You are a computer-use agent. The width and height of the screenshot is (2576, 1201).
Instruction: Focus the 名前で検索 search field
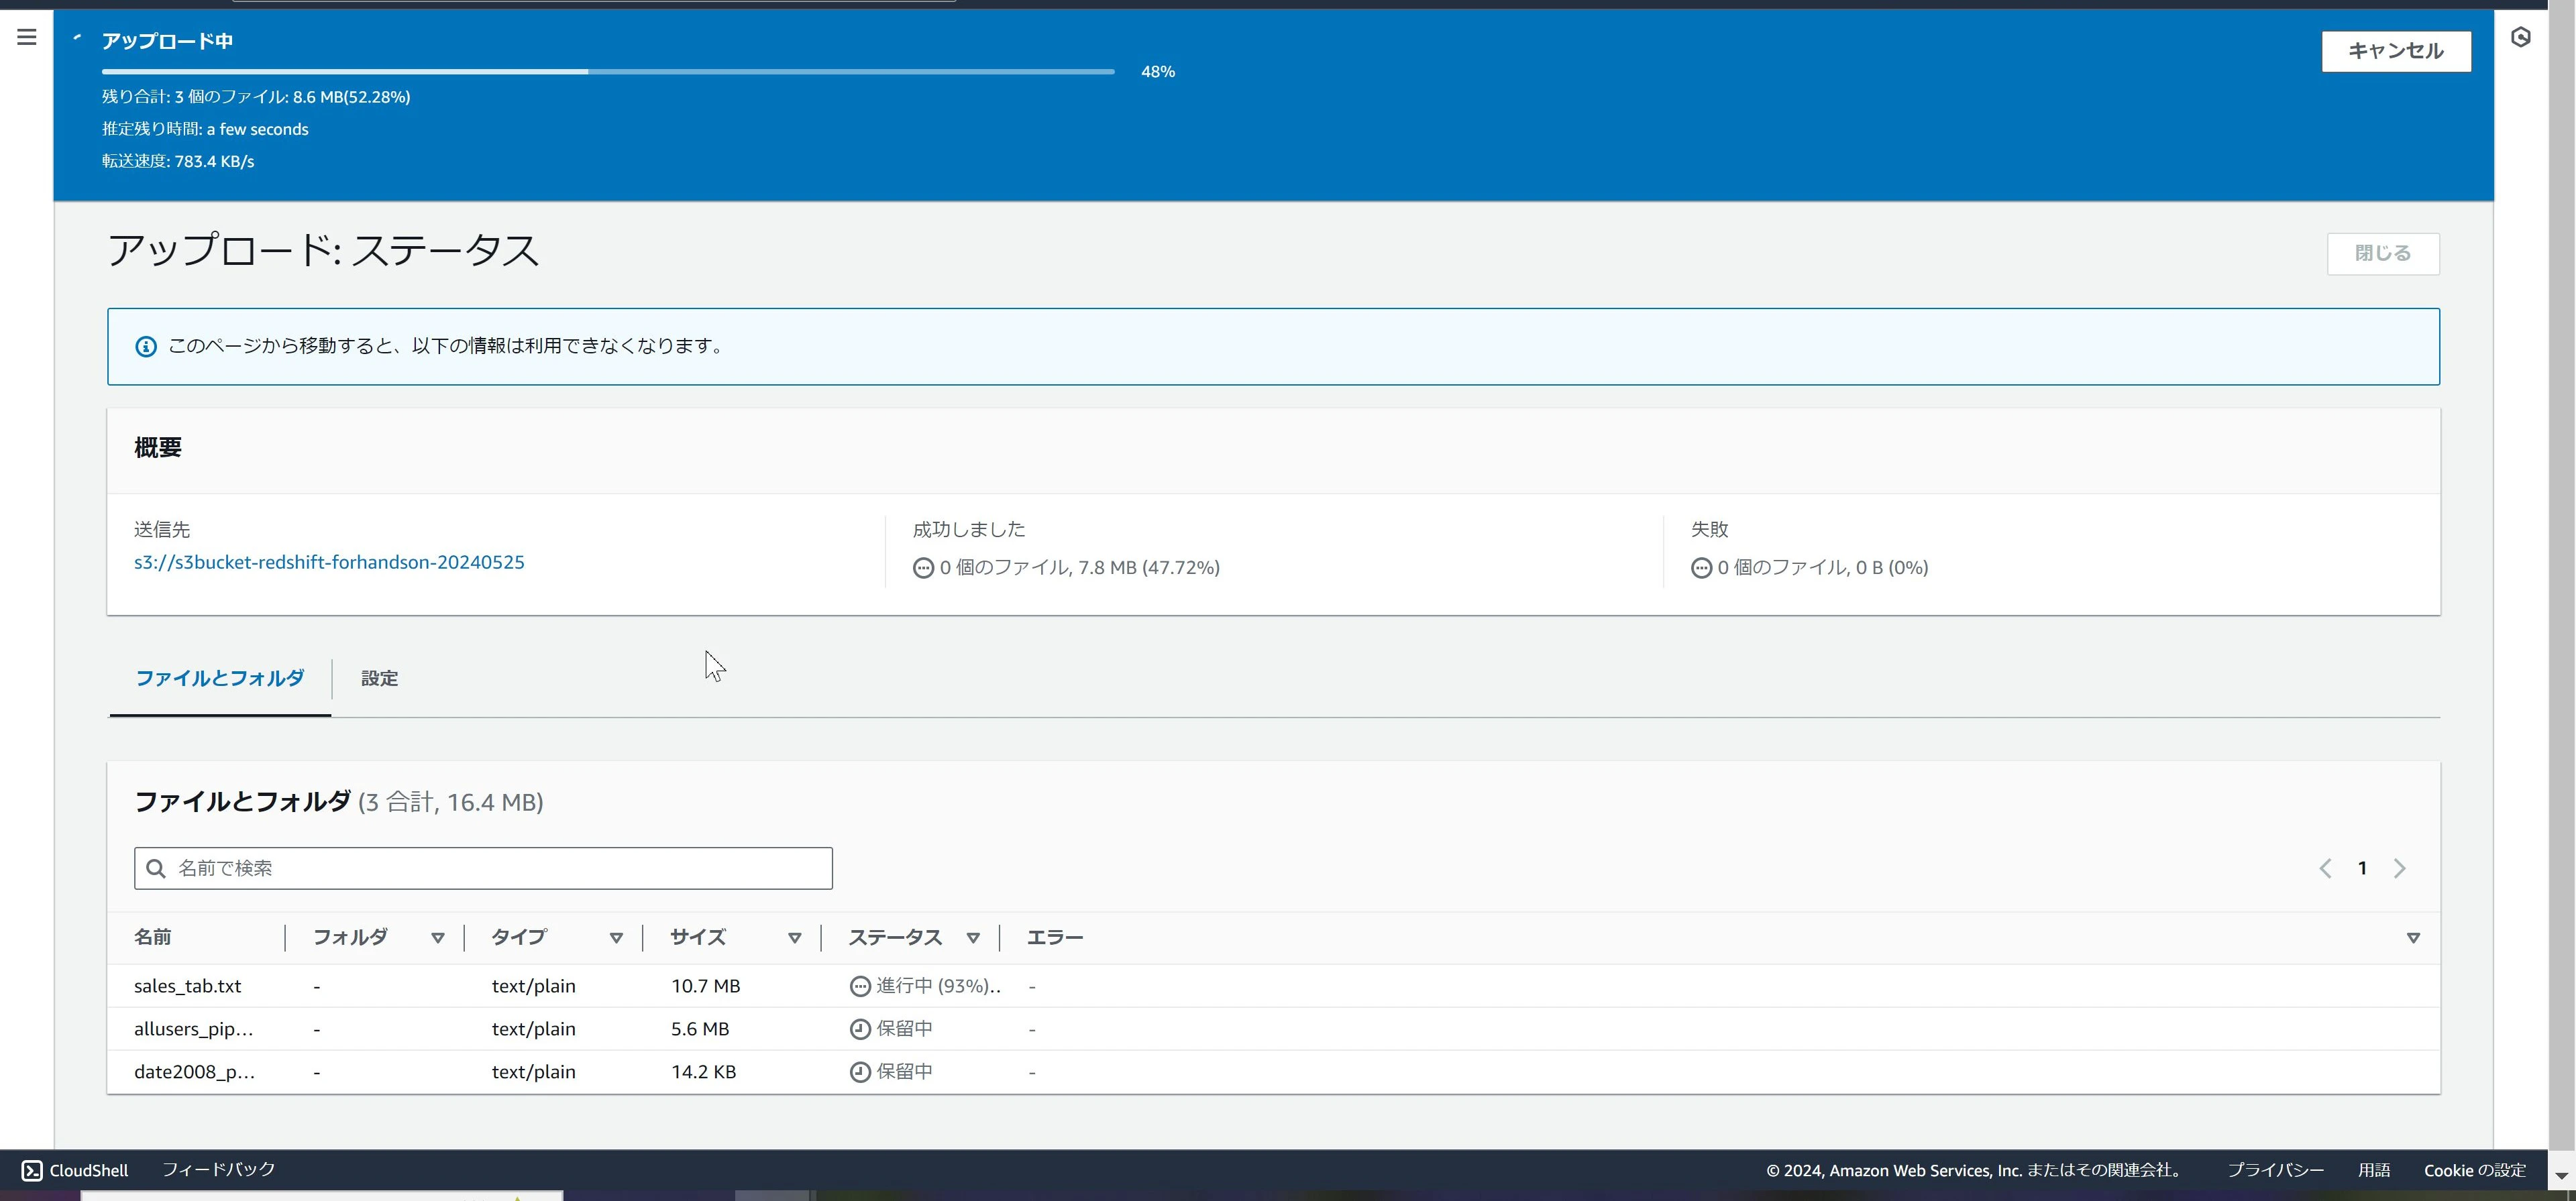click(483, 868)
